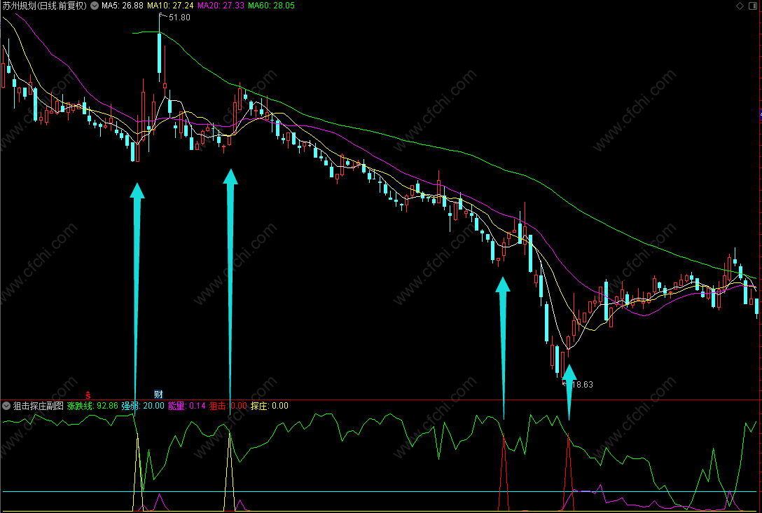Click the red S marker icon
The width and height of the screenshot is (762, 513).
(x=88, y=395)
